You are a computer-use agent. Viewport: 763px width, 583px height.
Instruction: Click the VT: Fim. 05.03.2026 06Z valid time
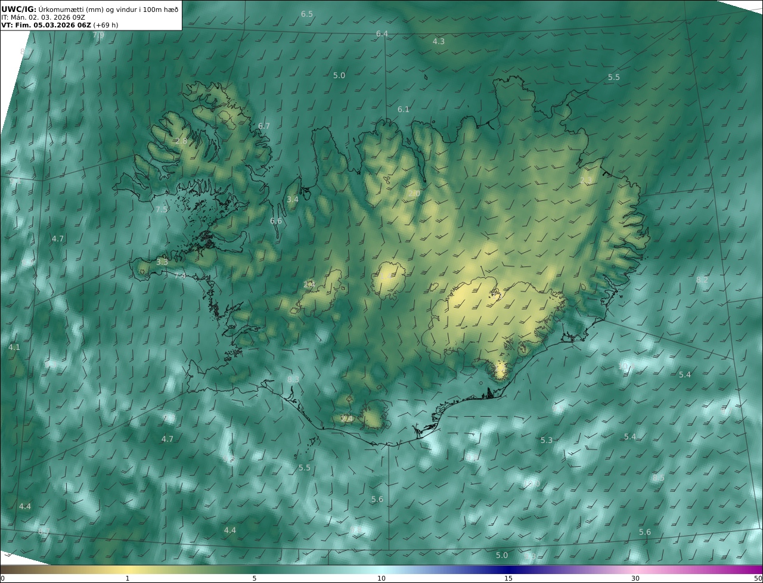tap(46, 25)
